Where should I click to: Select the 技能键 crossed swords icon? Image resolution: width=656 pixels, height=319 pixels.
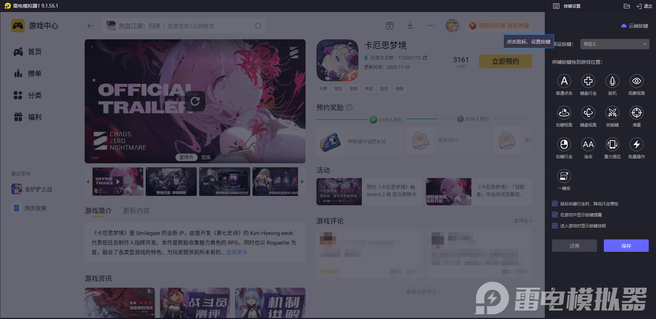[x=612, y=113]
